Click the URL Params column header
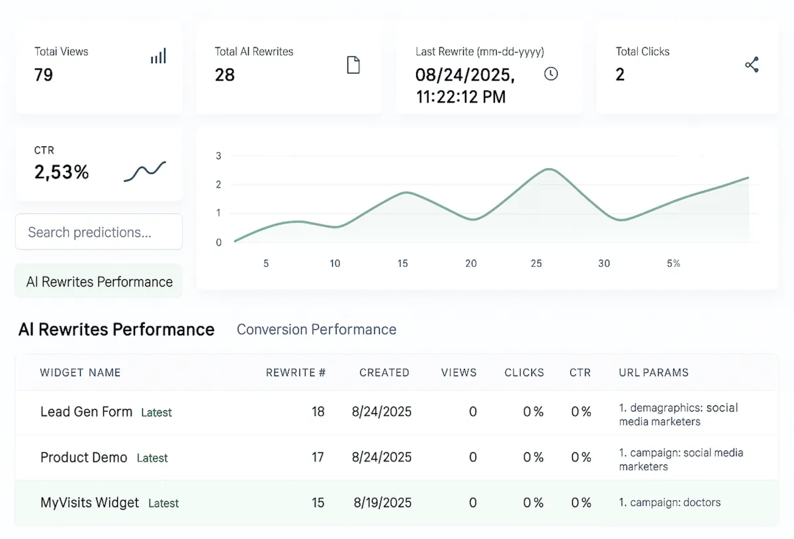Viewport: 794px width, 539px height. click(x=653, y=373)
